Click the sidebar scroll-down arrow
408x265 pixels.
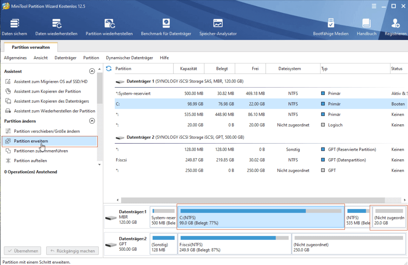click(100, 165)
